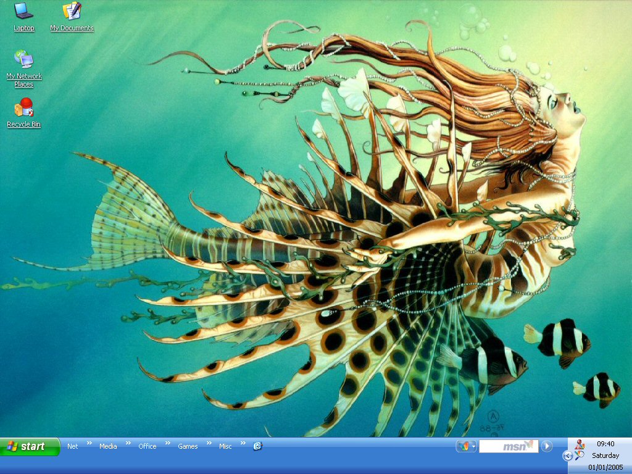Screen dimensions: 632x474
Task: Open the Games toolbar on the taskbar
Action: [x=188, y=446]
